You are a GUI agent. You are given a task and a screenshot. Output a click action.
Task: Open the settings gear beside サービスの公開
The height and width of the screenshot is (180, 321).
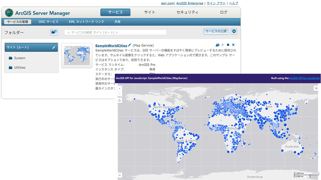coord(234,31)
